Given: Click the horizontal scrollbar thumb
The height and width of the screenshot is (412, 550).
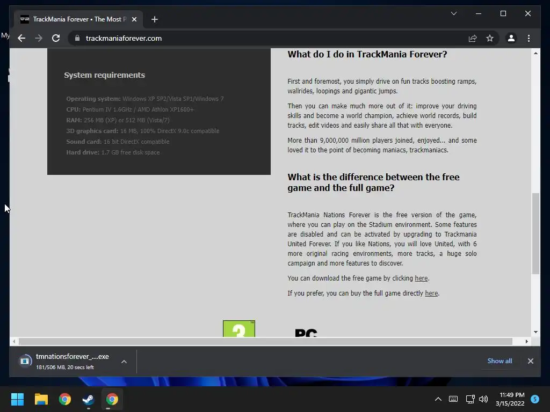Looking at the screenshot, I should [x=265, y=341].
